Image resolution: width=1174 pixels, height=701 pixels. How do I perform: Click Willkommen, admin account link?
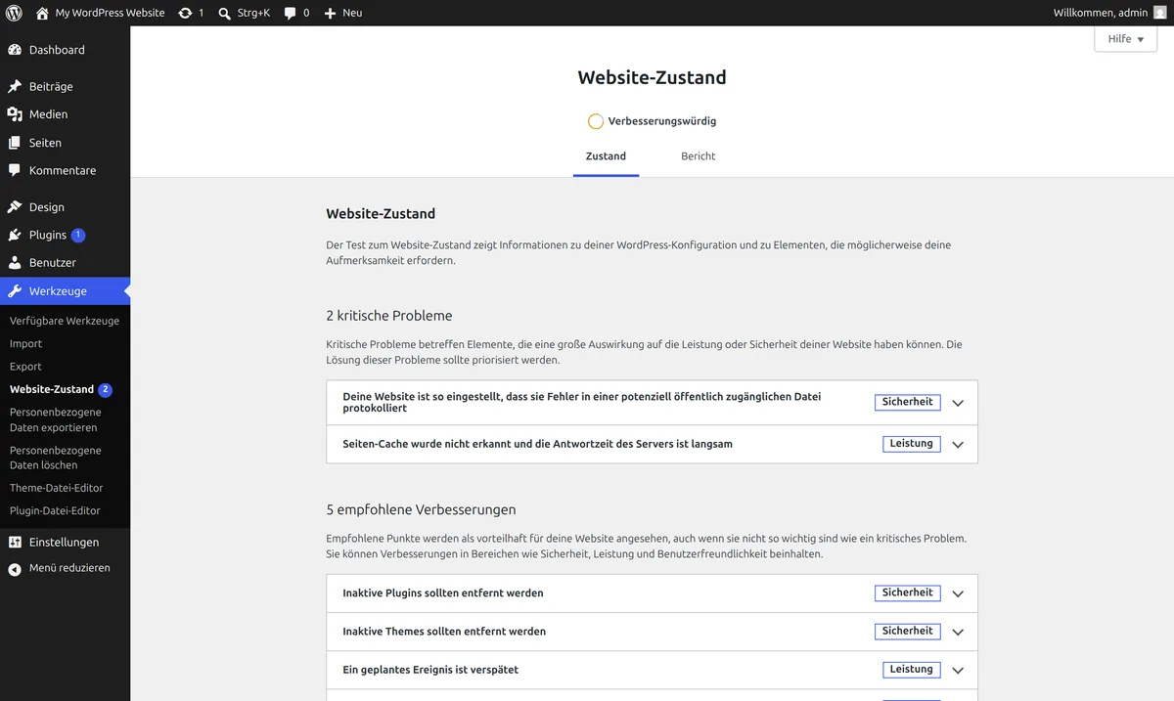[1101, 13]
